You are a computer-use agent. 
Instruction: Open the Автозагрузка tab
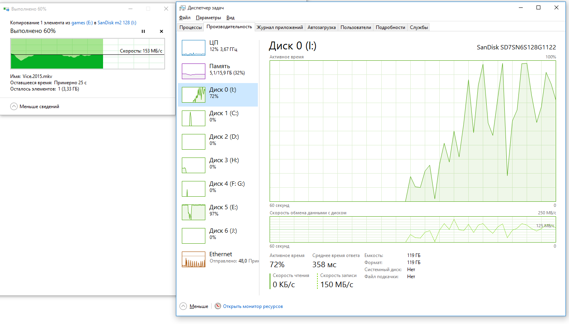pos(321,27)
